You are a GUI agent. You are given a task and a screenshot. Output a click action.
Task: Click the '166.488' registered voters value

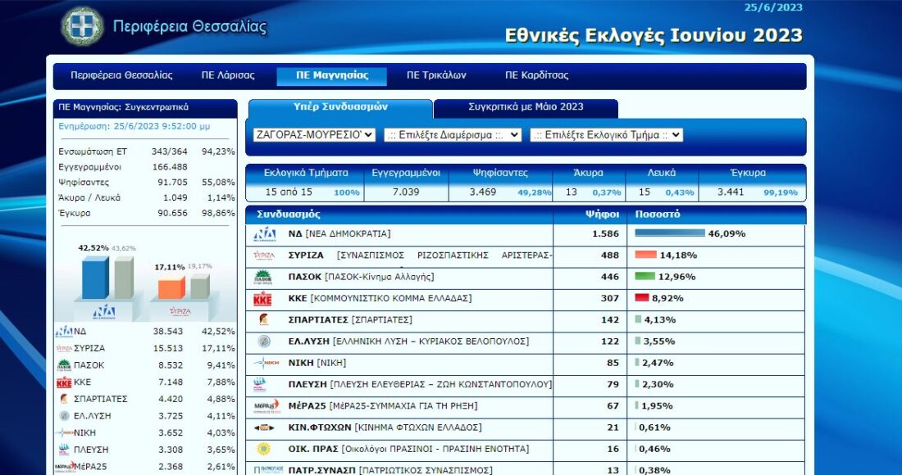pos(170,167)
